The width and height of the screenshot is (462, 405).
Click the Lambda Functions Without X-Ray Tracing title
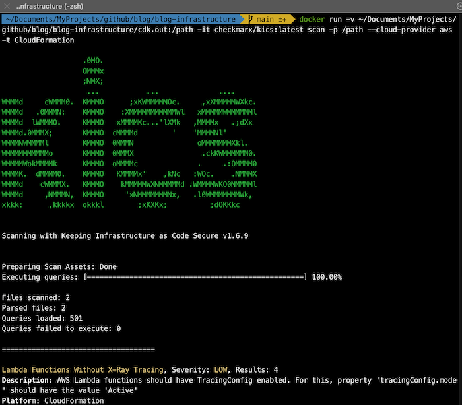tap(82, 370)
